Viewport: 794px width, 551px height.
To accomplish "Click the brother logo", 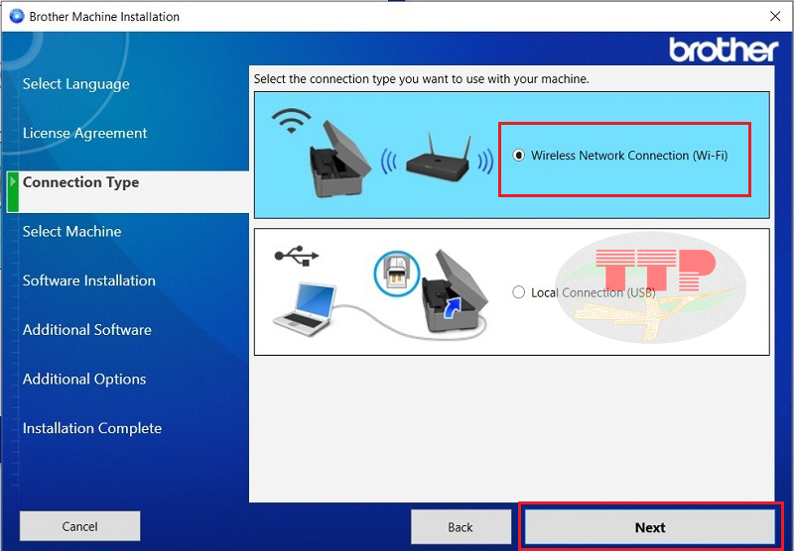I will 724,50.
